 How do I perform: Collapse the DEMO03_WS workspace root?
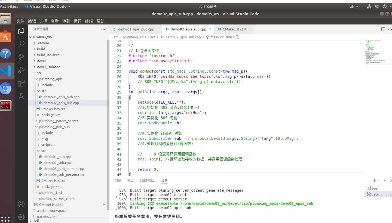click(30, 37)
